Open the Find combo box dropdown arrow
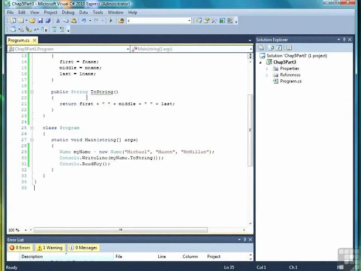This screenshot has width=361, height=271. pos(189,21)
